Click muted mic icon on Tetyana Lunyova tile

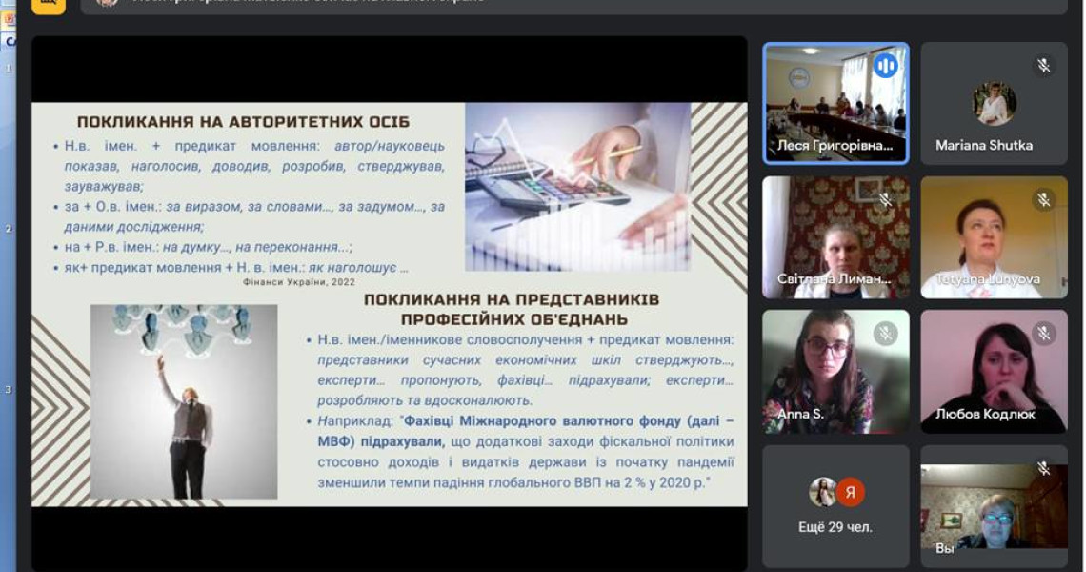(1043, 200)
